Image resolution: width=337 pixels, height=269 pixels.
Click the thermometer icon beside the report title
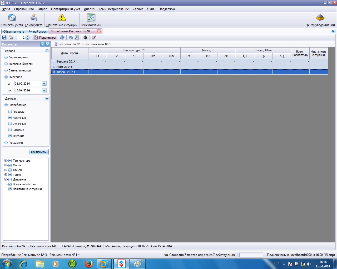56,44
